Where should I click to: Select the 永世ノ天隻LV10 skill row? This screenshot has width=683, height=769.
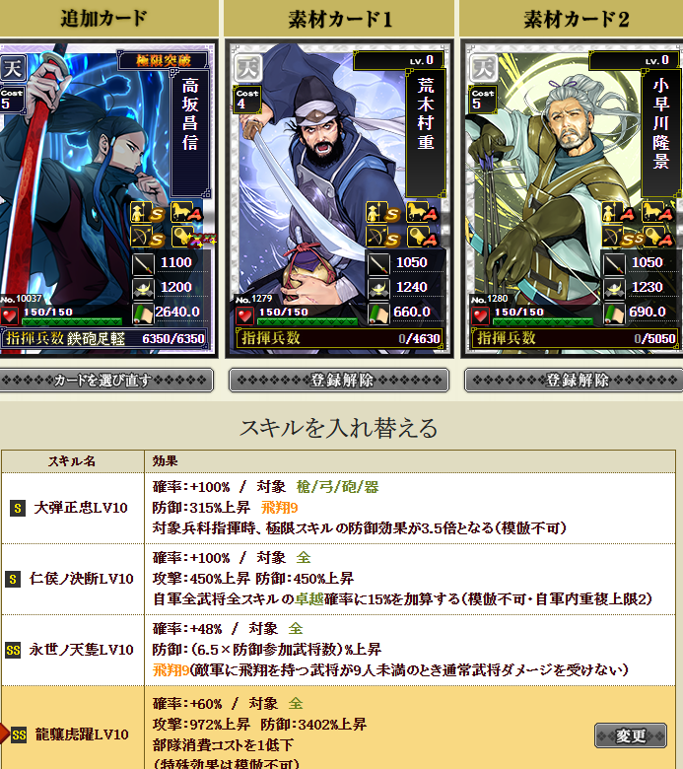(338, 651)
